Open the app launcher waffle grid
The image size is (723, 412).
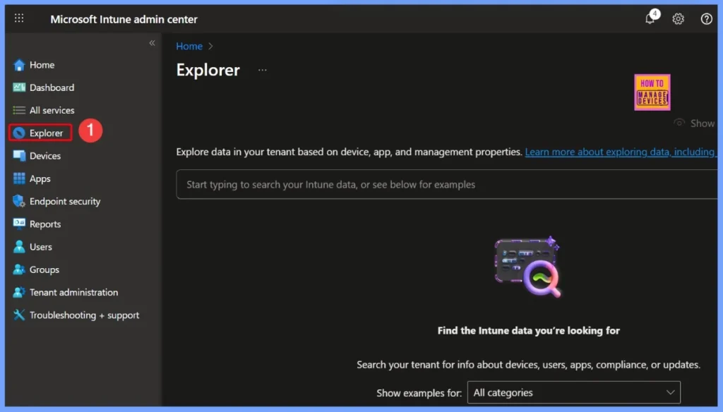(x=19, y=18)
